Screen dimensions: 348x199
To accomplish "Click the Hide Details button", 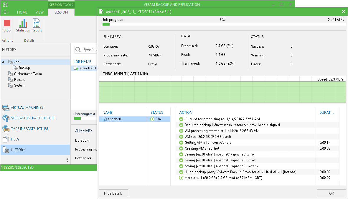I will point(113,193).
